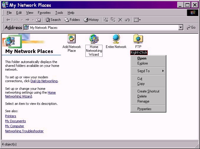The image size is (200, 149).
Task: Click the title bar window icon
Action: click(x=5, y=5)
